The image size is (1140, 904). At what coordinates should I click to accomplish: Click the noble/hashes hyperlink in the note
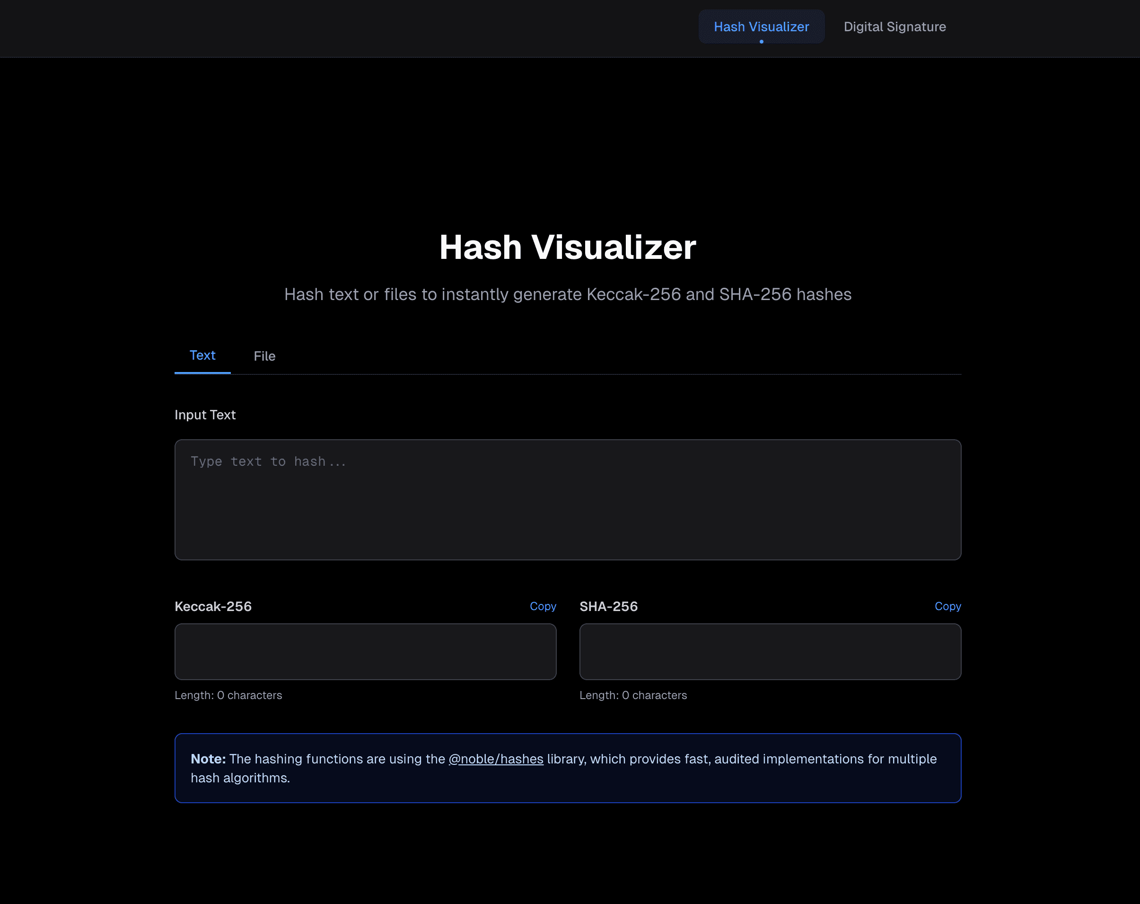[495, 759]
